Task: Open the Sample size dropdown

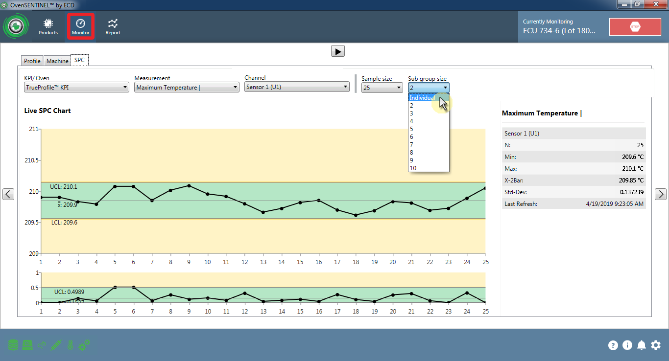Action: [x=382, y=88]
